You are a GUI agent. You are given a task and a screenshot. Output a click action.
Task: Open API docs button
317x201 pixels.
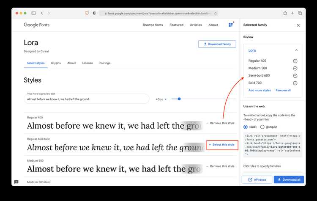pyautogui.click(x=257, y=179)
